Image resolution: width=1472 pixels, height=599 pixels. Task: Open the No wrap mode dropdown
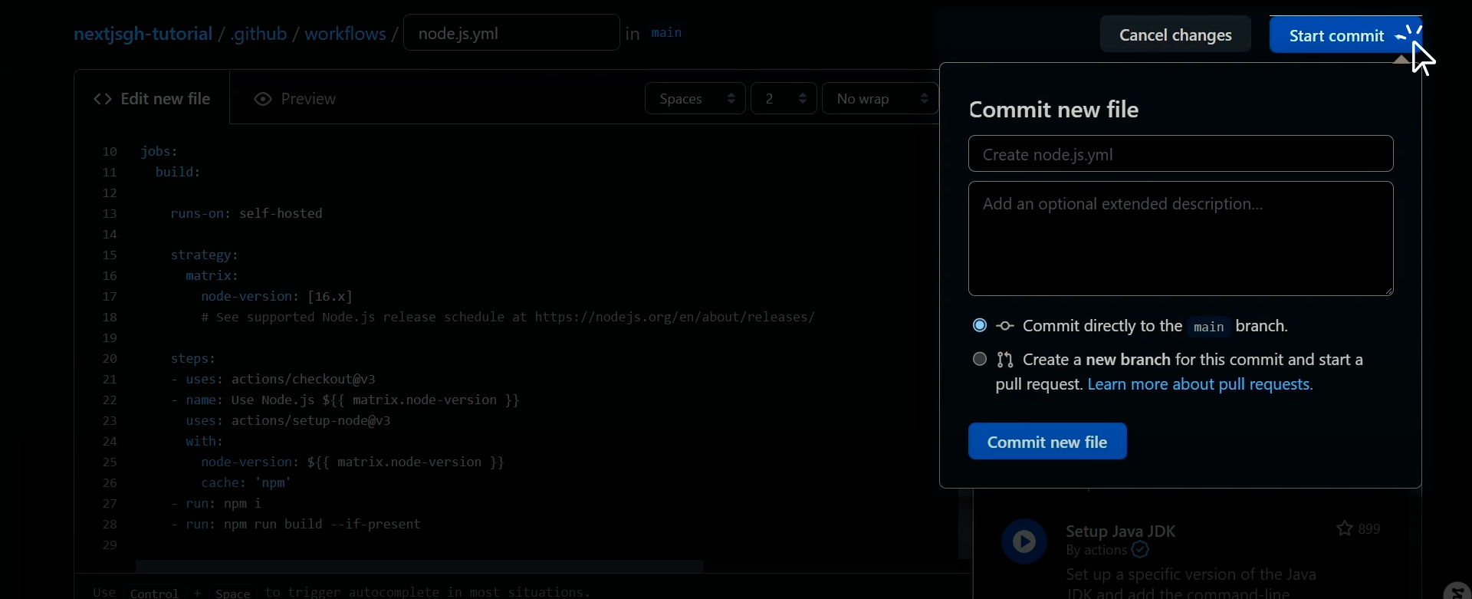point(880,99)
